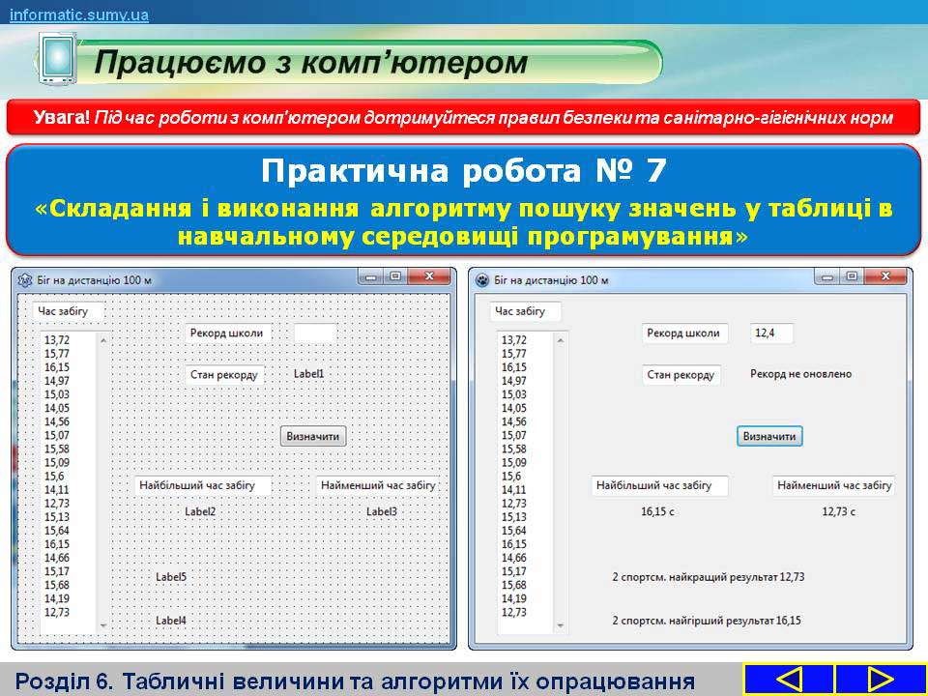Maximize the design form window

click(x=394, y=276)
